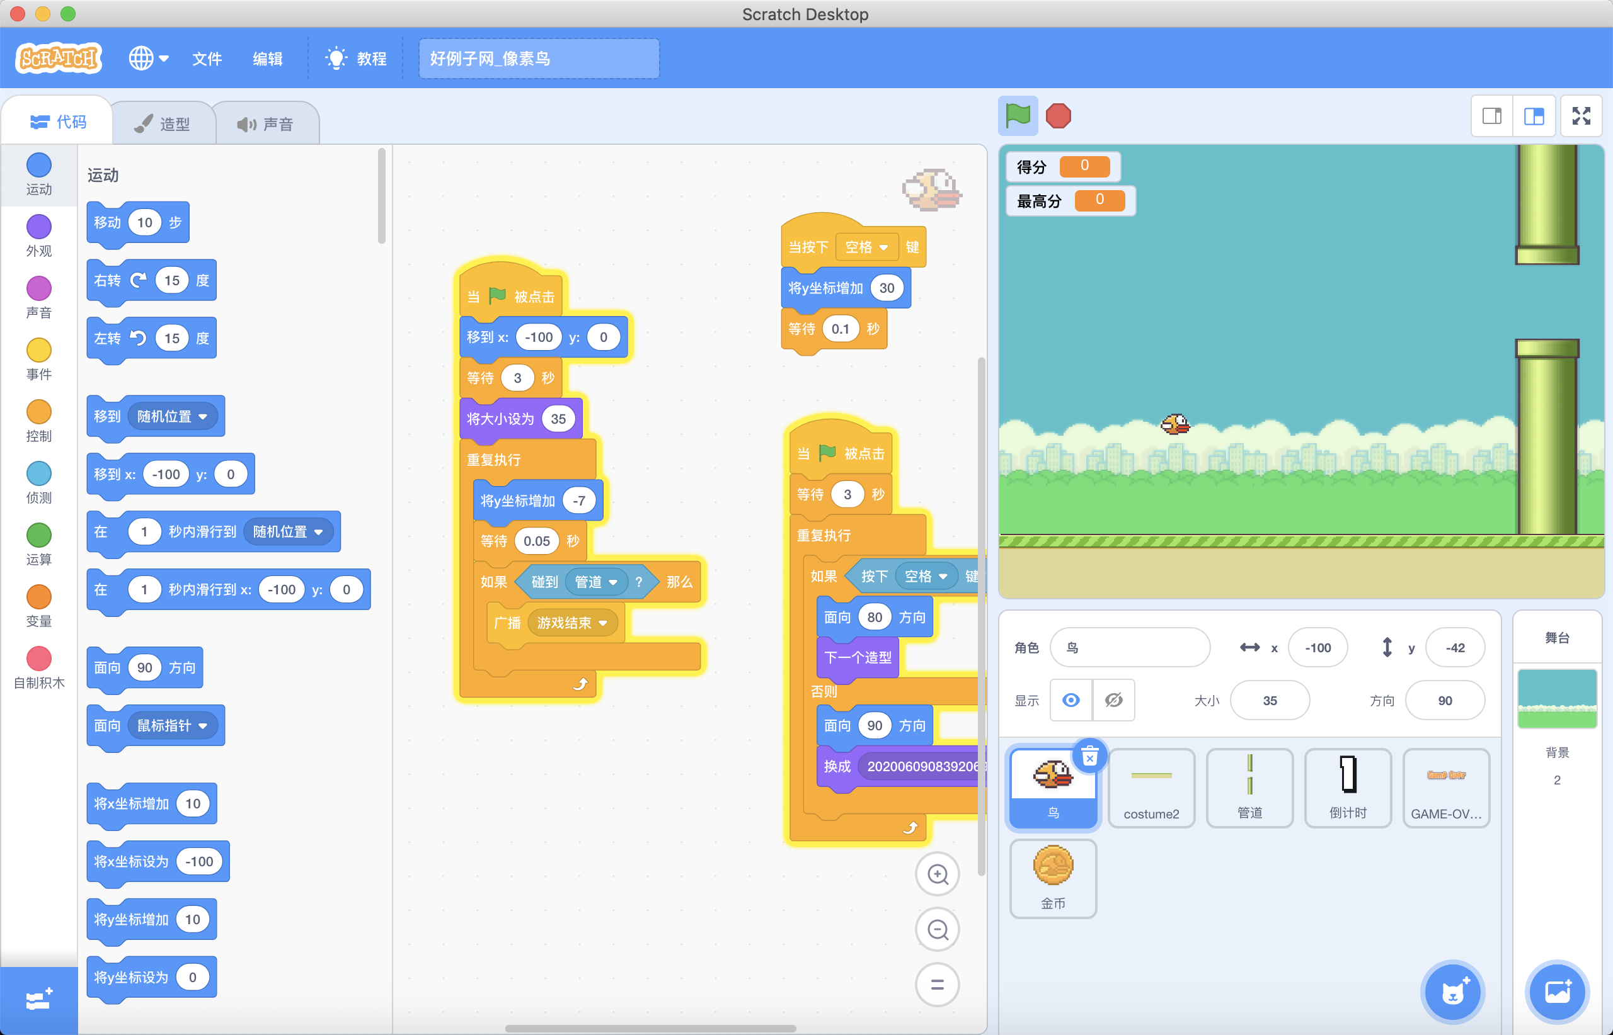The image size is (1613, 1035).
Task: Click the block palette vertical scrollbar
Action: [382, 196]
